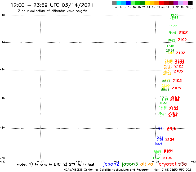The image size is (196, 172).
Task: Click the '-50' latitude axis label
Action: tap(2, 159)
